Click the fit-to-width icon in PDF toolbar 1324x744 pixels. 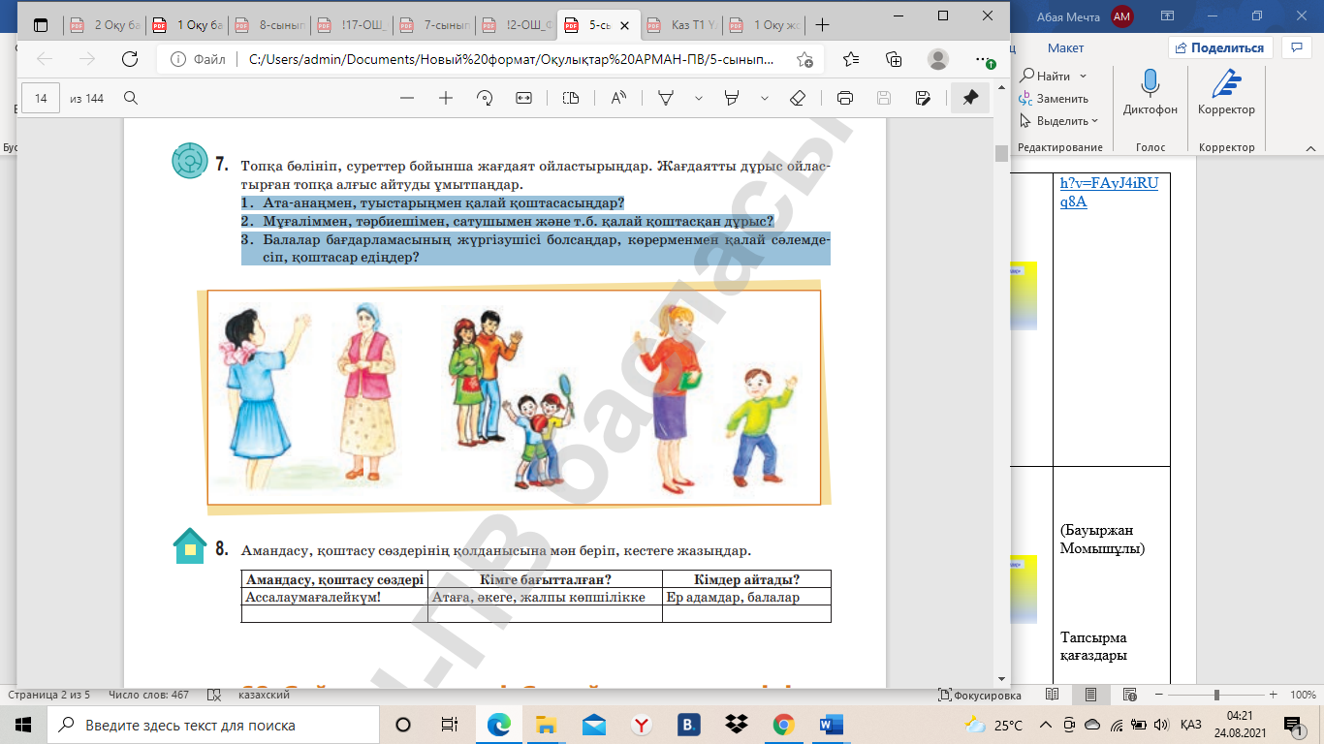[x=524, y=98]
